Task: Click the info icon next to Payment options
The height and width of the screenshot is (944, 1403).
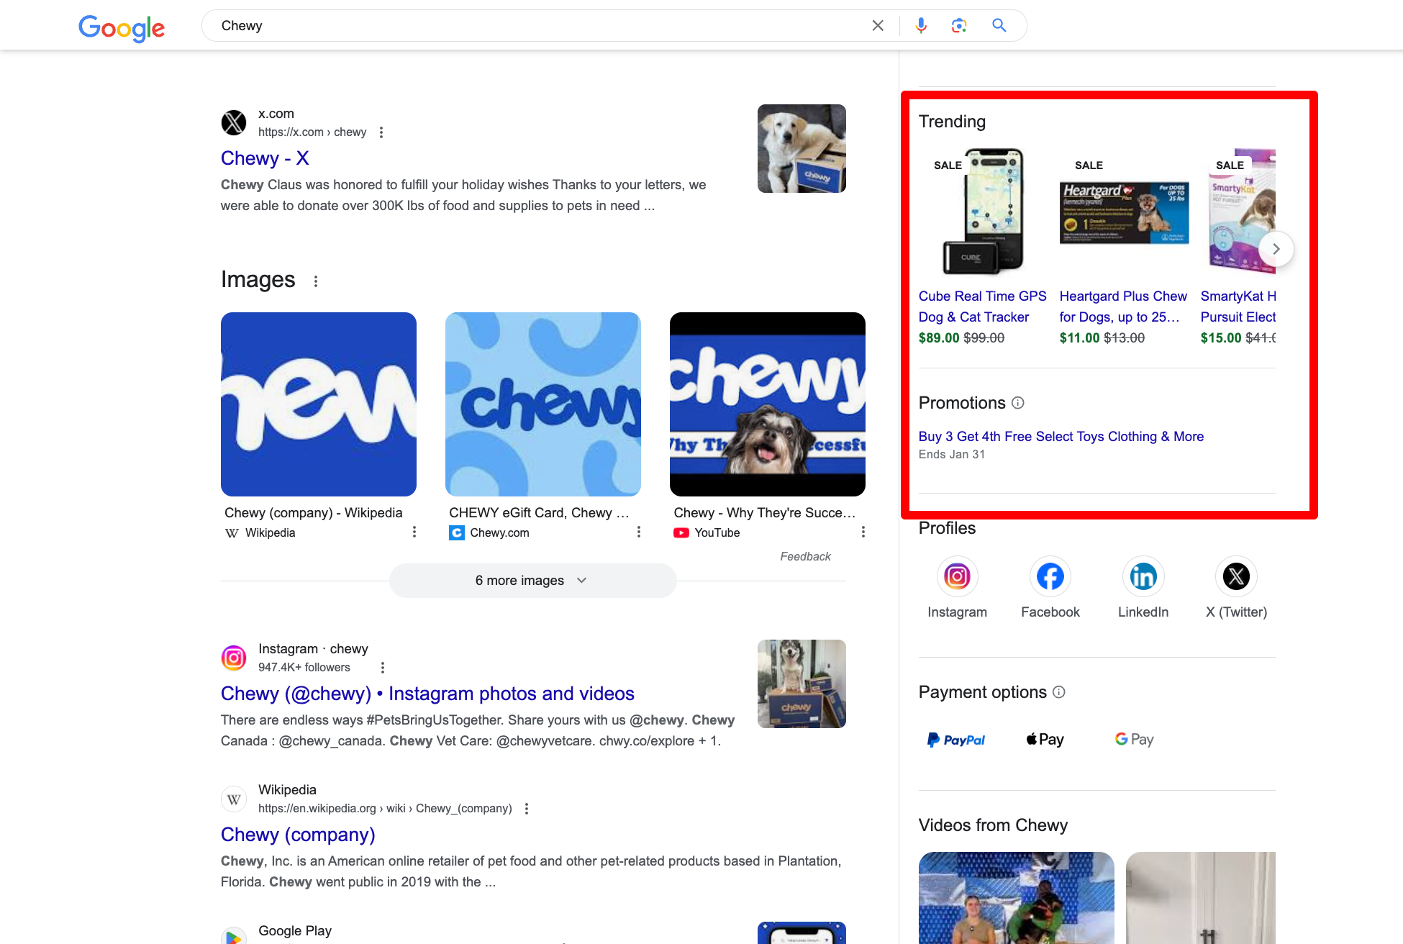Action: [x=1059, y=691]
